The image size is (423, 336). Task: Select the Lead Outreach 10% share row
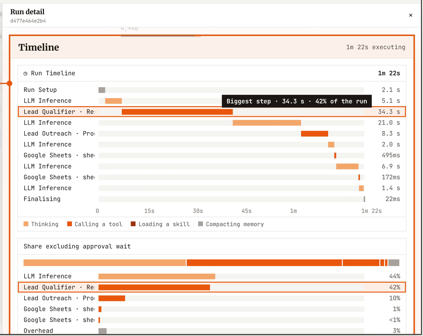pos(212,298)
